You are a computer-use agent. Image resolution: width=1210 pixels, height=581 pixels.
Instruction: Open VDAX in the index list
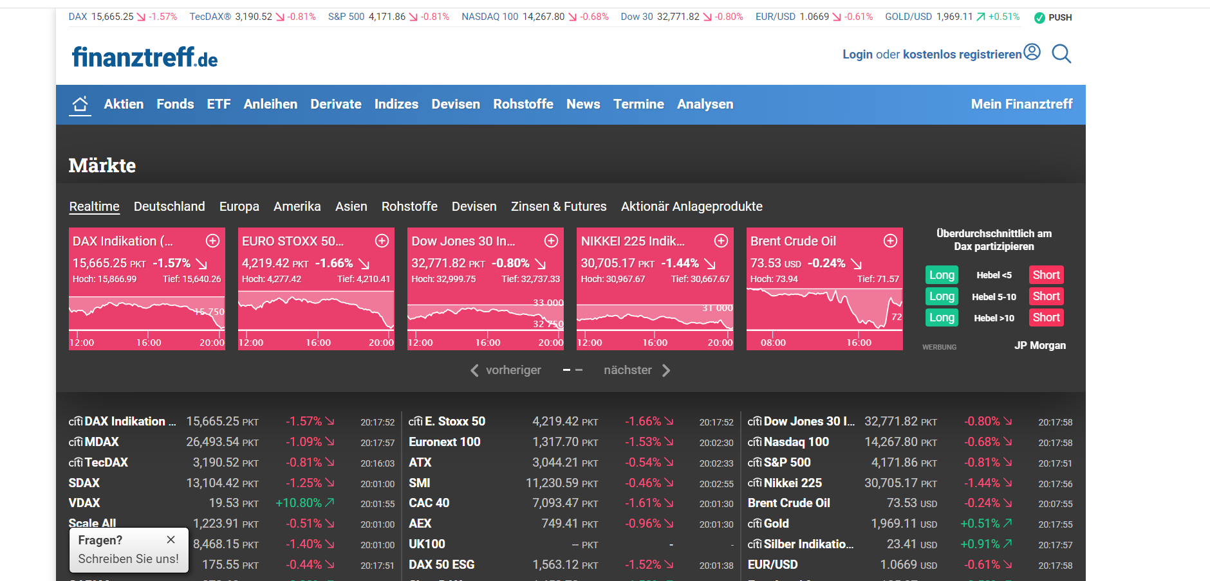[x=84, y=503]
